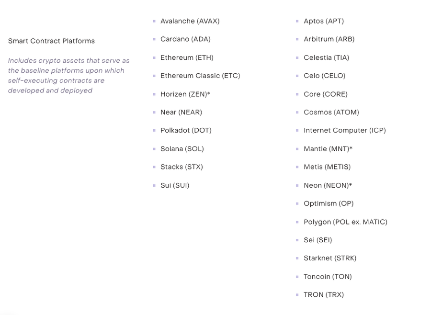The width and height of the screenshot is (431, 315).
Task: Click the Smart Contract Platforms heading
Action: 51,41
